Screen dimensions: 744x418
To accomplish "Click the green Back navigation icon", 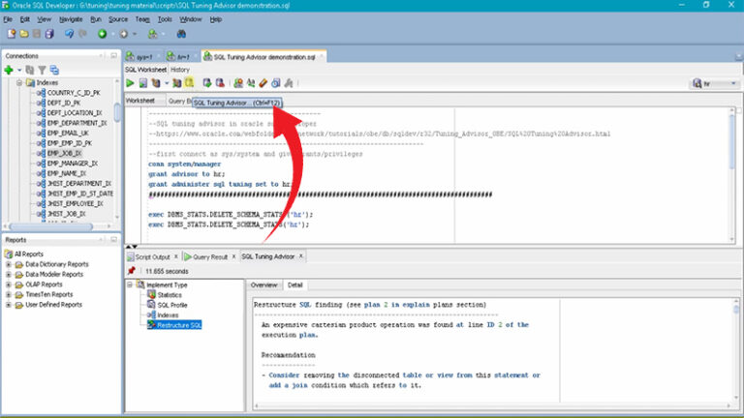I will 102,34.
